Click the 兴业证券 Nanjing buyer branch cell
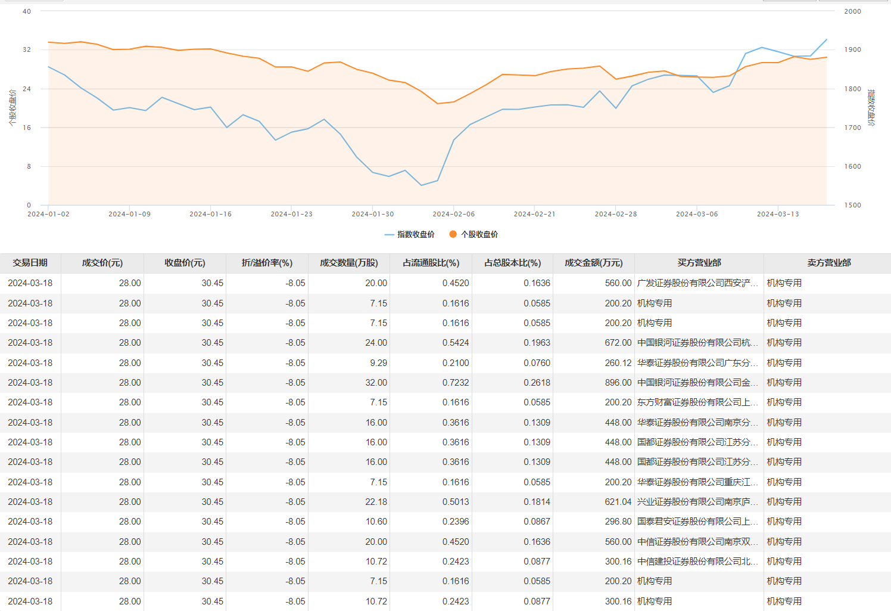This screenshot has width=891, height=611. tap(697, 502)
